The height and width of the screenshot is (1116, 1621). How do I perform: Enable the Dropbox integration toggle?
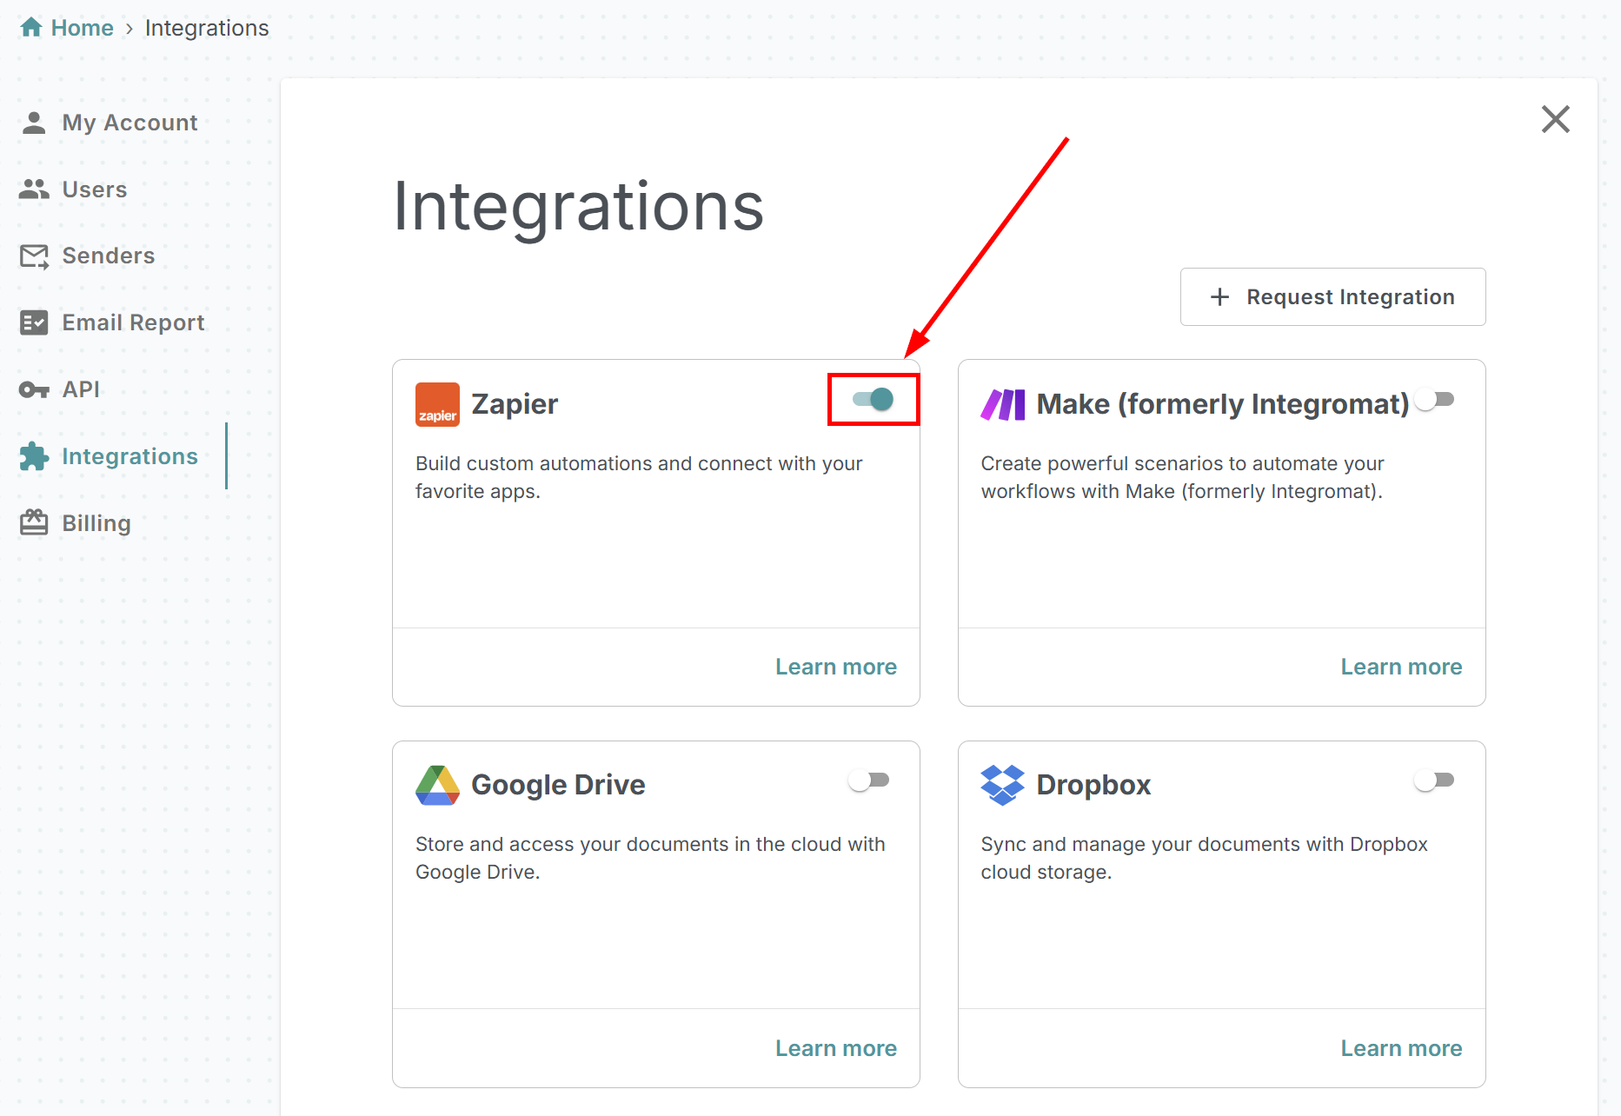[1434, 781]
